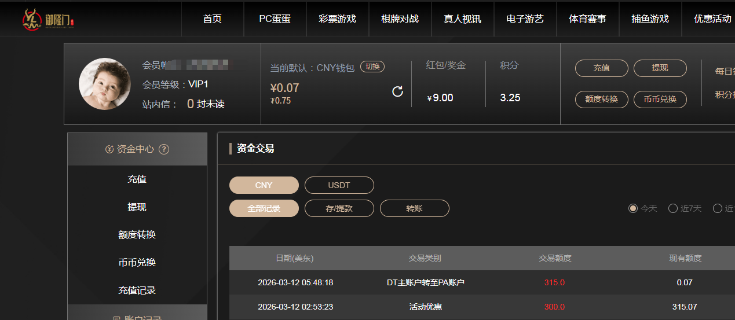Select the 今天 radio button

(x=633, y=208)
